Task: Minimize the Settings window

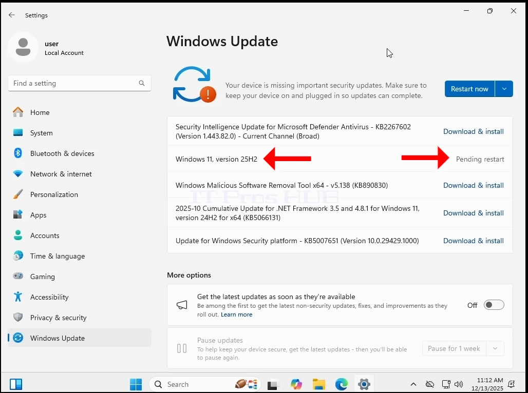Action: [x=466, y=11]
